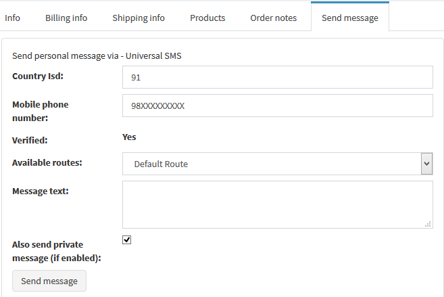Image resolution: width=444 pixels, height=297 pixels.
Task: Click the Country Isd input field
Action: coord(277,77)
